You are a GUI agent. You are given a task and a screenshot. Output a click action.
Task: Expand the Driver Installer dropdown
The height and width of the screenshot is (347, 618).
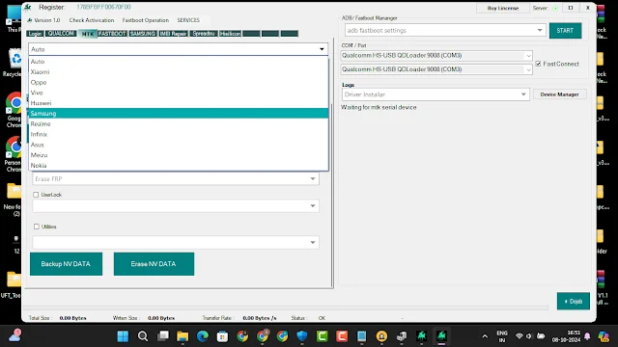coord(523,94)
